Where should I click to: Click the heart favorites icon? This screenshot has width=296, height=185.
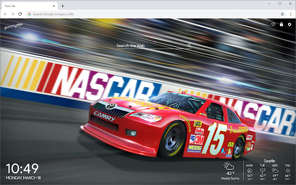[273, 25]
